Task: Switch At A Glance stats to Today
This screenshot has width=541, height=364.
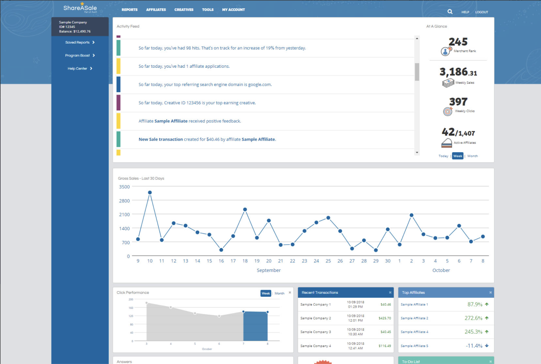Action: pos(443,156)
